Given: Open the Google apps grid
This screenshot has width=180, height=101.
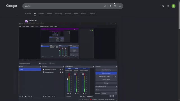Looking at the screenshot, I should pyautogui.click(x=168, y=6).
